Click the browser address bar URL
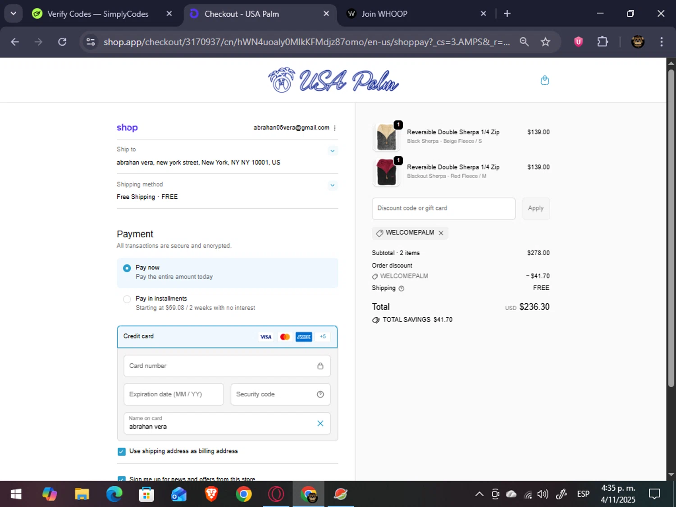 (306, 42)
